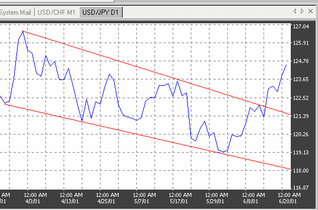
Task: Click the price line's low near 119.13
Action: tap(223, 152)
